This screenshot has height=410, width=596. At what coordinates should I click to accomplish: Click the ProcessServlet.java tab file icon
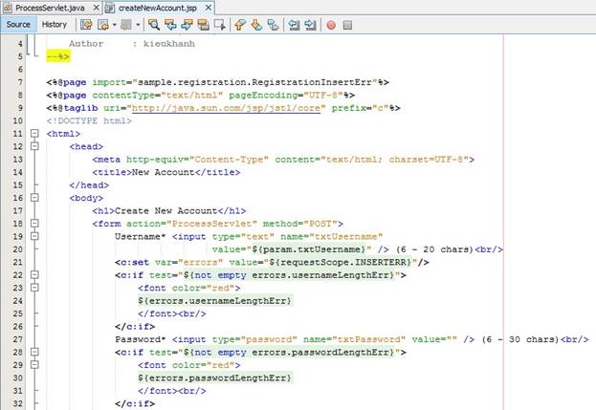[8, 8]
